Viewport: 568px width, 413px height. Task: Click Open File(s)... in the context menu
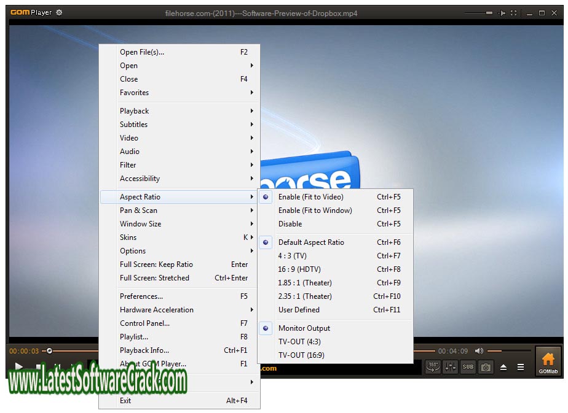point(142,52)
